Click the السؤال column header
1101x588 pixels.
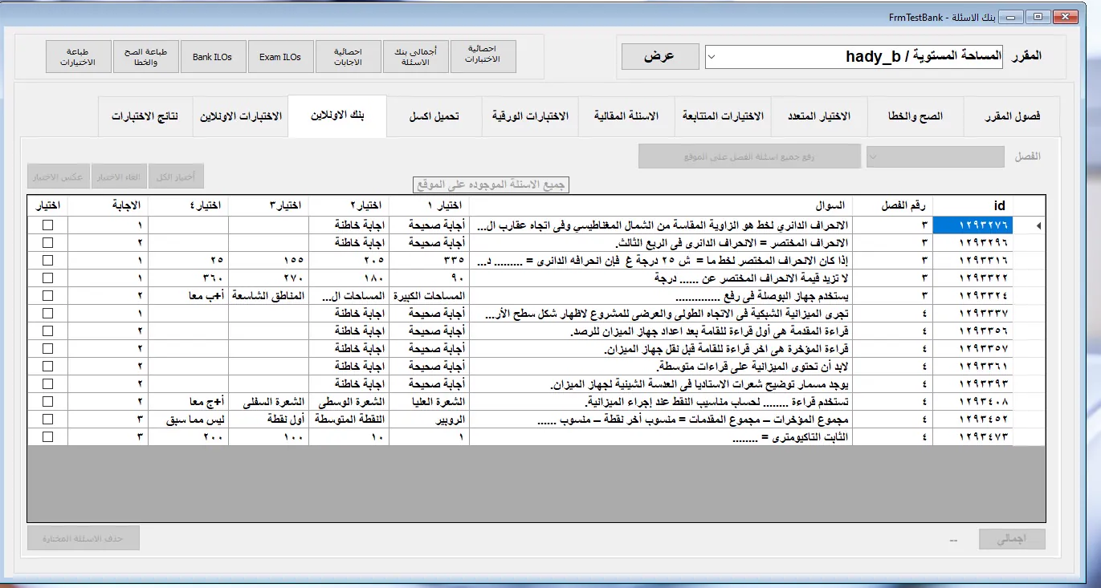tap(661, 205)
